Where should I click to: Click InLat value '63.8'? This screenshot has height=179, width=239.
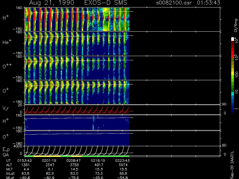click(x=25, y=173)
